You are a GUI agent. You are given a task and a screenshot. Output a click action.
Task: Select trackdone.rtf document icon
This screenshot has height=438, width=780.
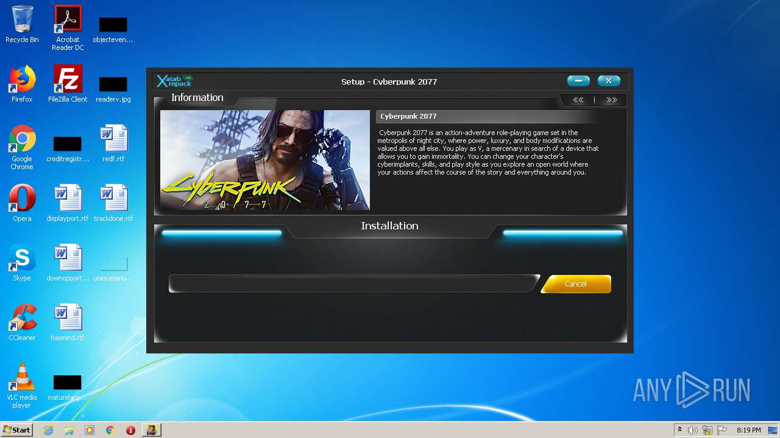click(x=113, y=203)
